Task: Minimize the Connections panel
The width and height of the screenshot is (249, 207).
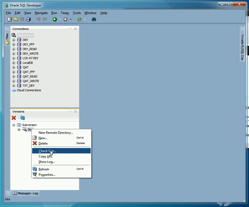Action: 76,29
